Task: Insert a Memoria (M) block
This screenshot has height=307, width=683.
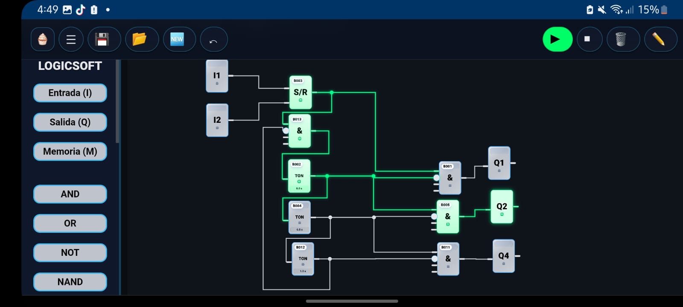Action: pyautogui.click(x=70, y=152)
